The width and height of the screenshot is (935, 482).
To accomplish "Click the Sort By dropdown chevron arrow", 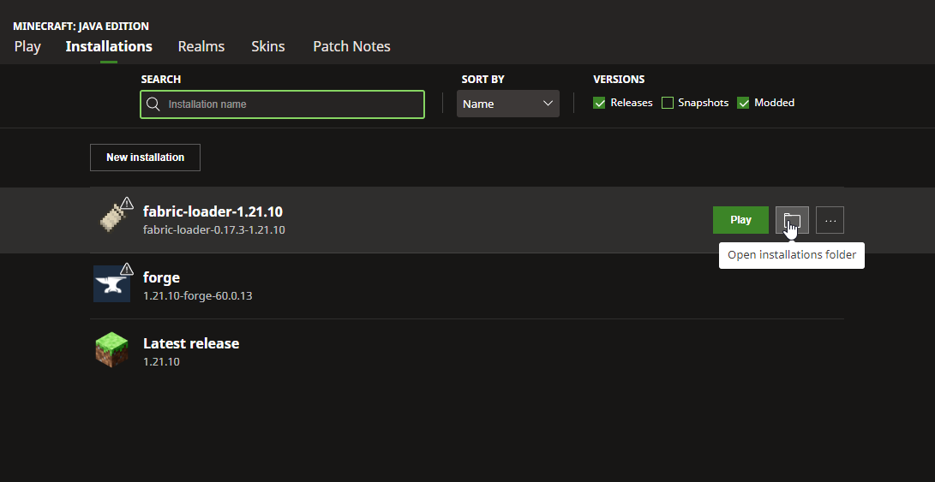I will [548, 104].
